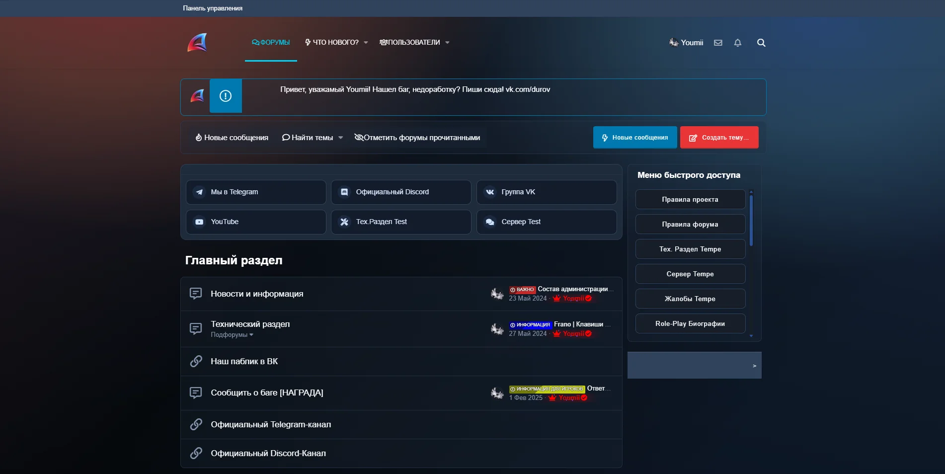Image resolution: width=945 pixels, height=474 pixels.
Task: Click the Official Discord icon tile
Action: pos(344,192)
